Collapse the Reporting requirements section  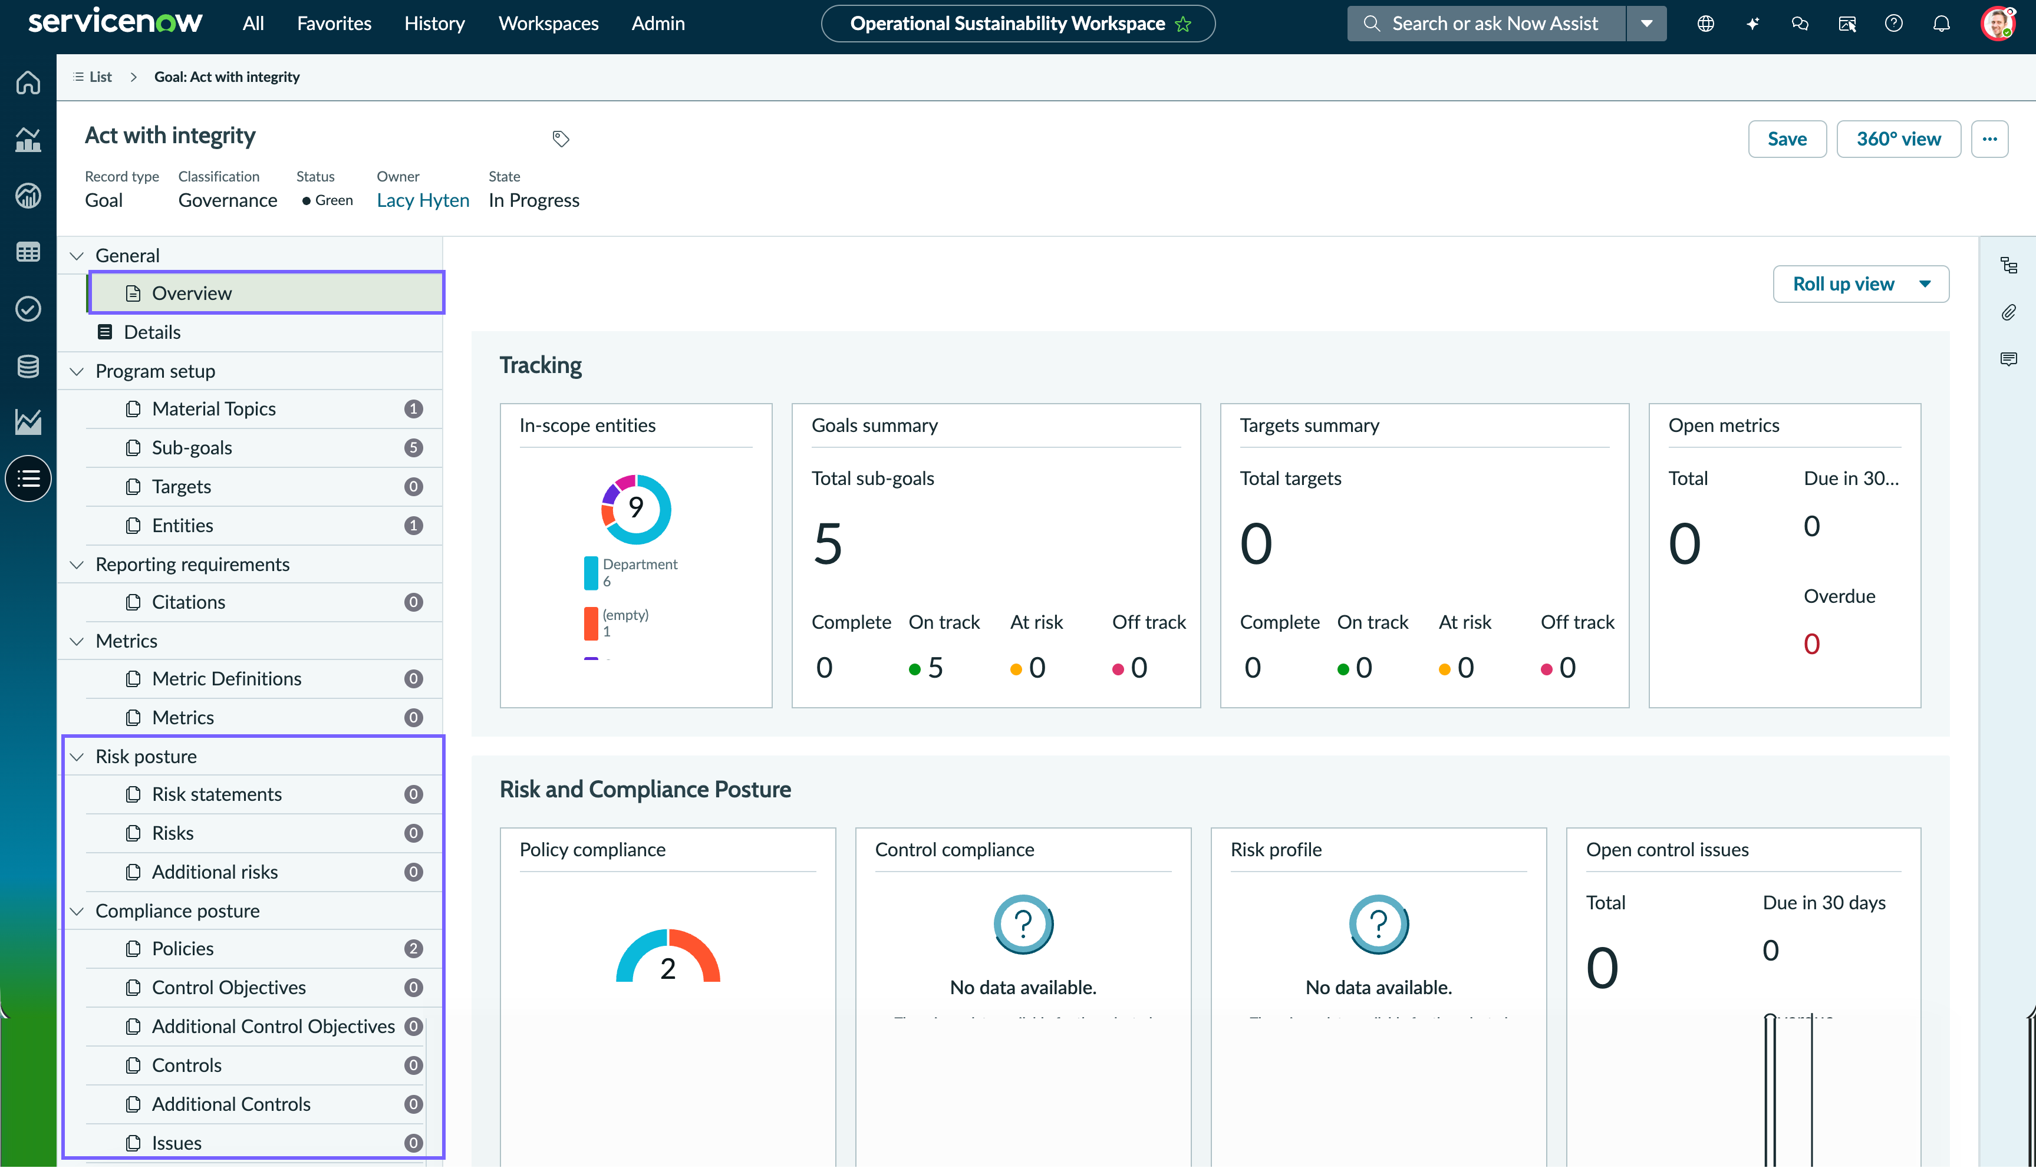(77, 565)
